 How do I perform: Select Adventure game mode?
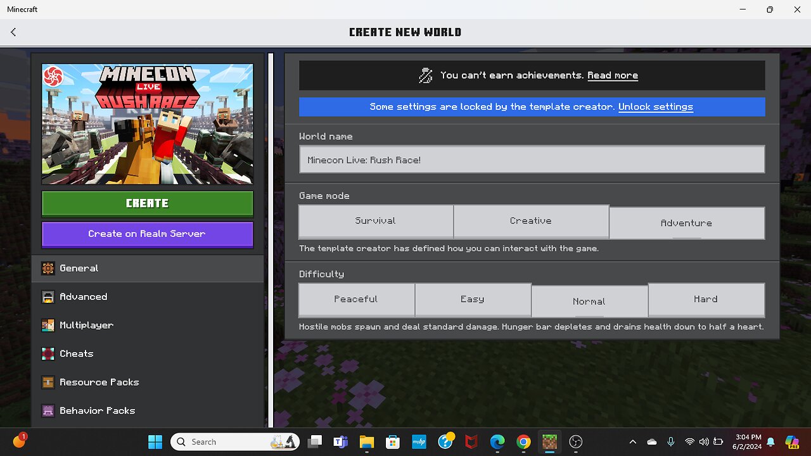pos(687,223)
